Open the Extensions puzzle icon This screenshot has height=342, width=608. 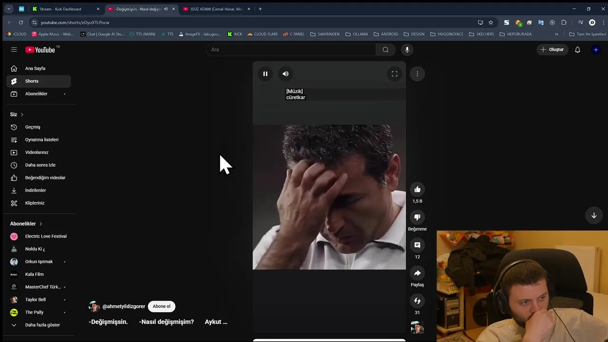[x=564, y=22]
